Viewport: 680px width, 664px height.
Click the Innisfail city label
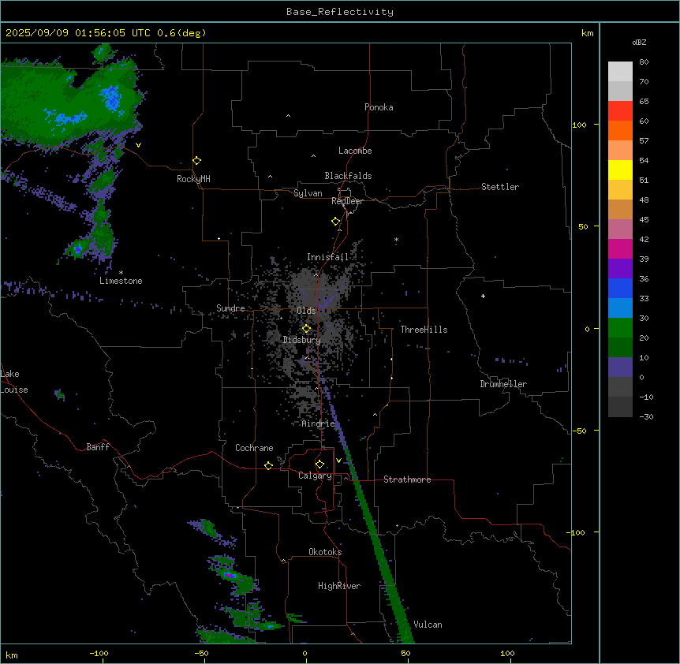(x=327, y=257)
